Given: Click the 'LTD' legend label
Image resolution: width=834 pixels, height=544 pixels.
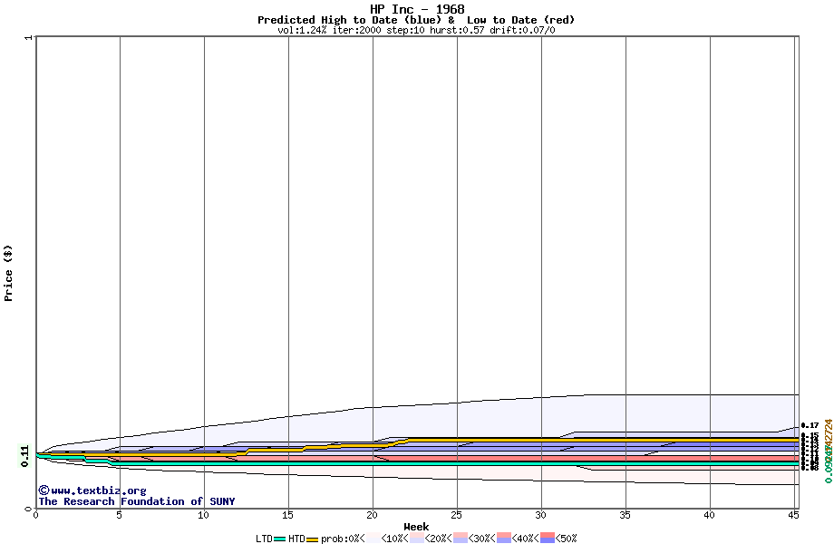Looking at the screenshot, I should (x=265, y=539).
